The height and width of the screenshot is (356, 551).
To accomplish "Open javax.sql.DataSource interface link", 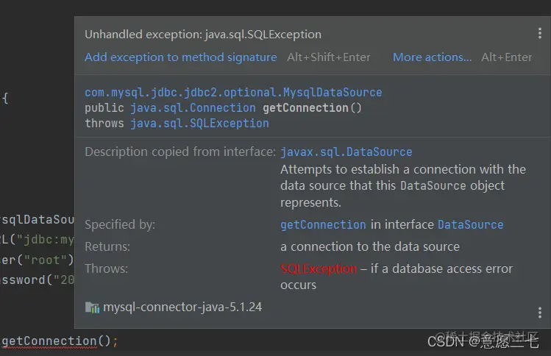I will 346,152.
